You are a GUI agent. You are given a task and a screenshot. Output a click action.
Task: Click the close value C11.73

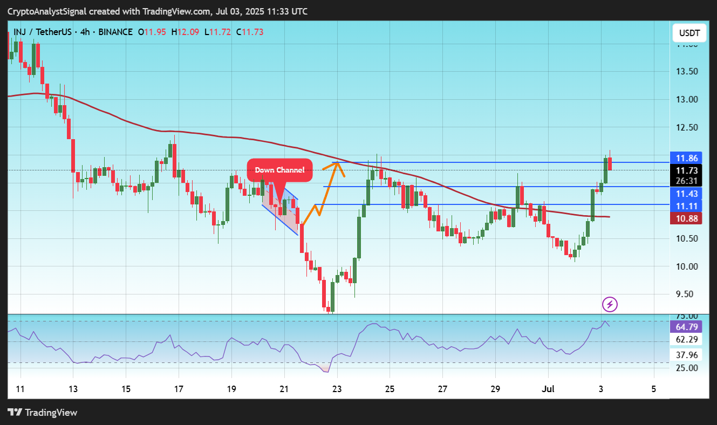pos(250,32)
